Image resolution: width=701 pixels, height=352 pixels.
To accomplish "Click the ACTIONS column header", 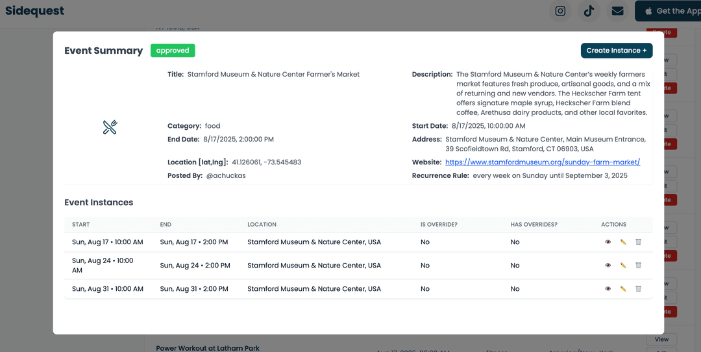I will (614, 225).
